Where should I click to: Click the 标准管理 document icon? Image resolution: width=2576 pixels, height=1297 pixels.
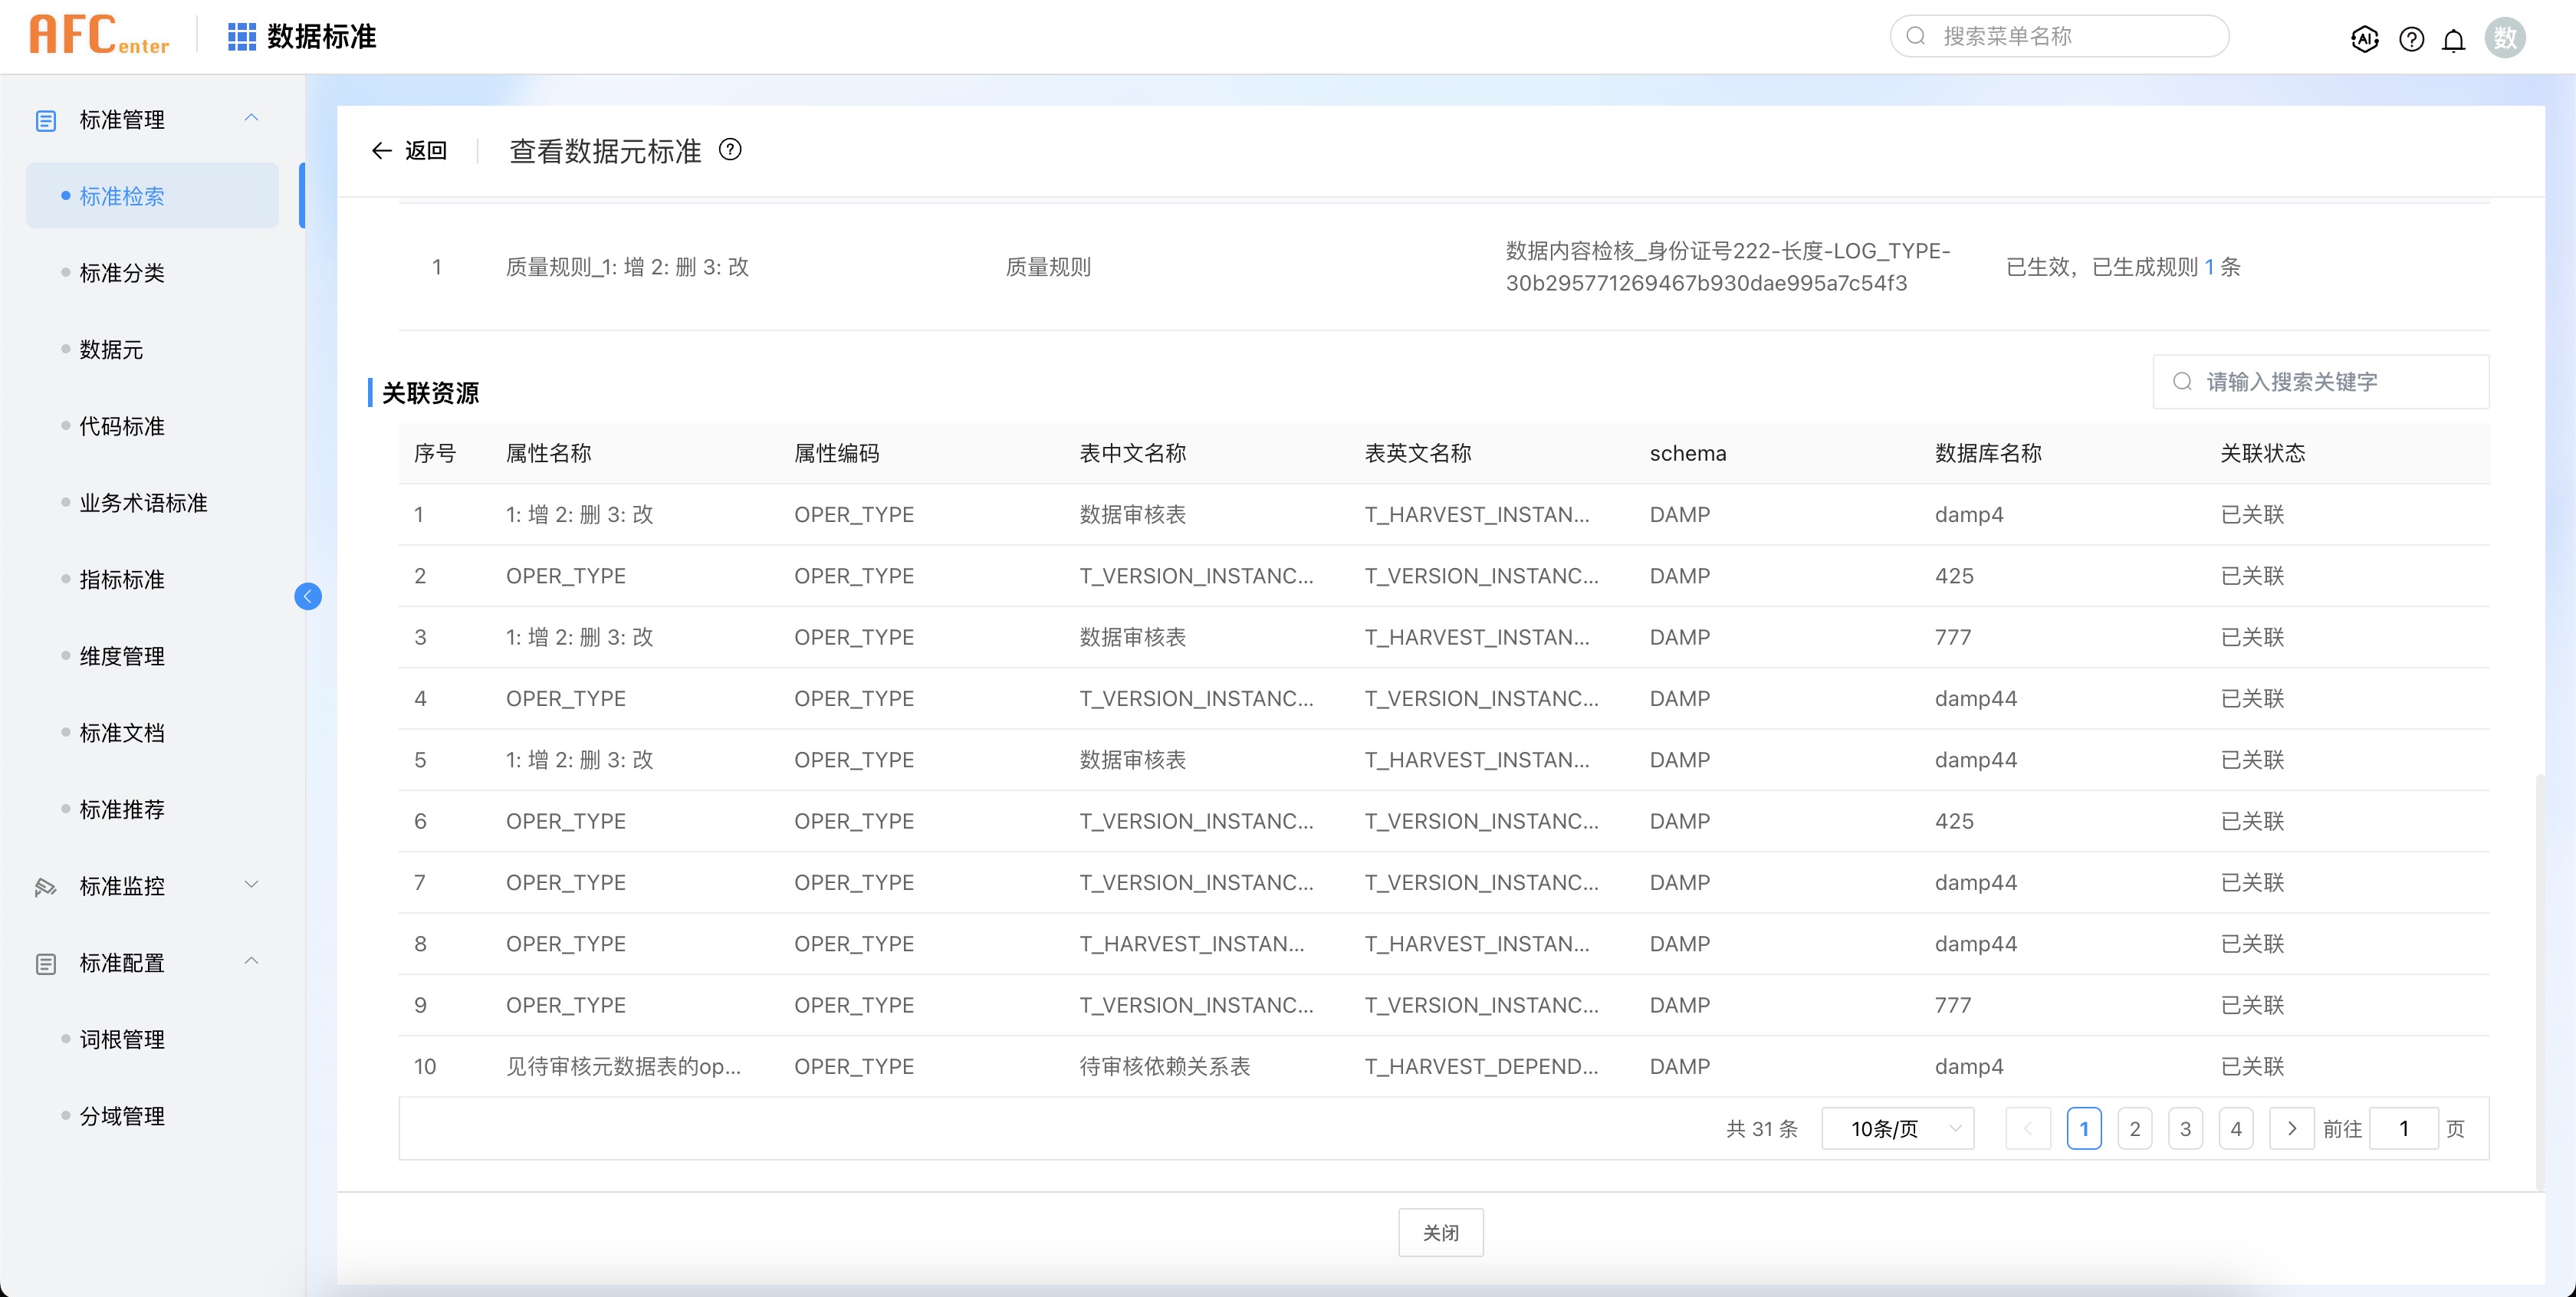[46, 121]
